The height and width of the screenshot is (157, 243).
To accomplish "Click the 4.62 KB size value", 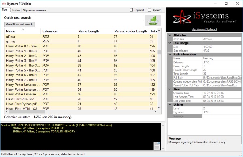I will pos(222,47).
